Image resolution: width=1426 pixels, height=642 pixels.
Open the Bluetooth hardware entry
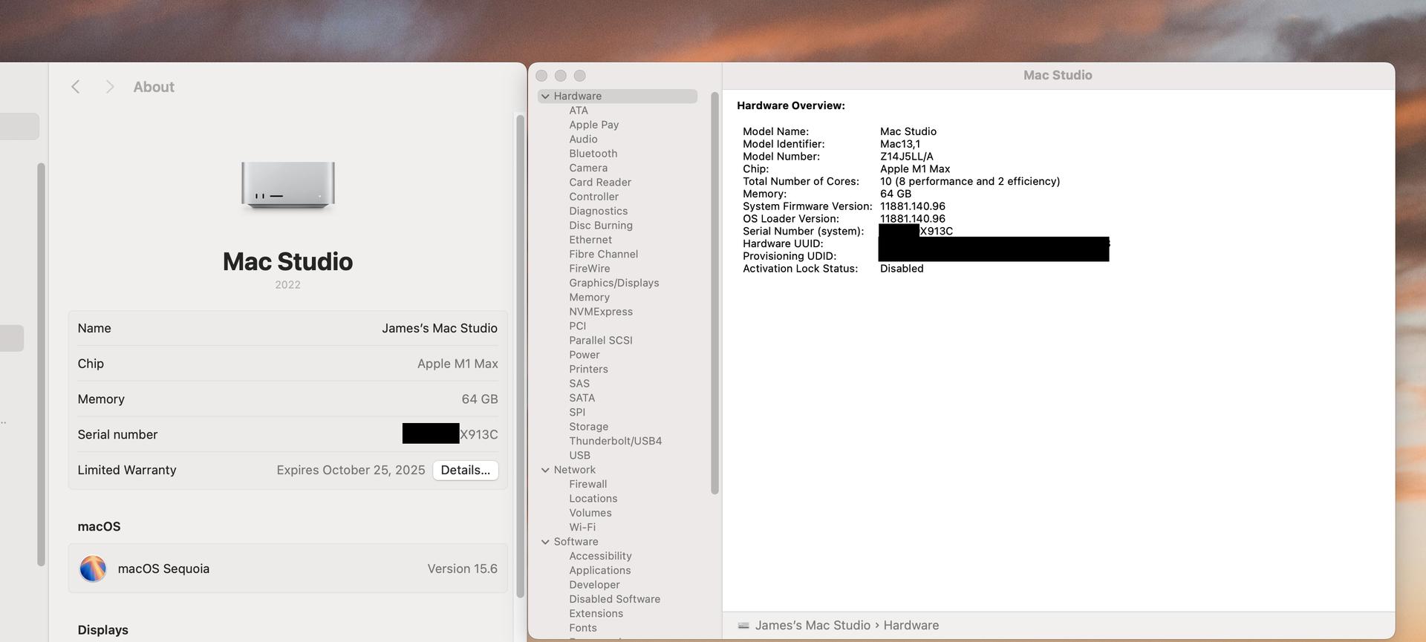(x=593, y=154)
